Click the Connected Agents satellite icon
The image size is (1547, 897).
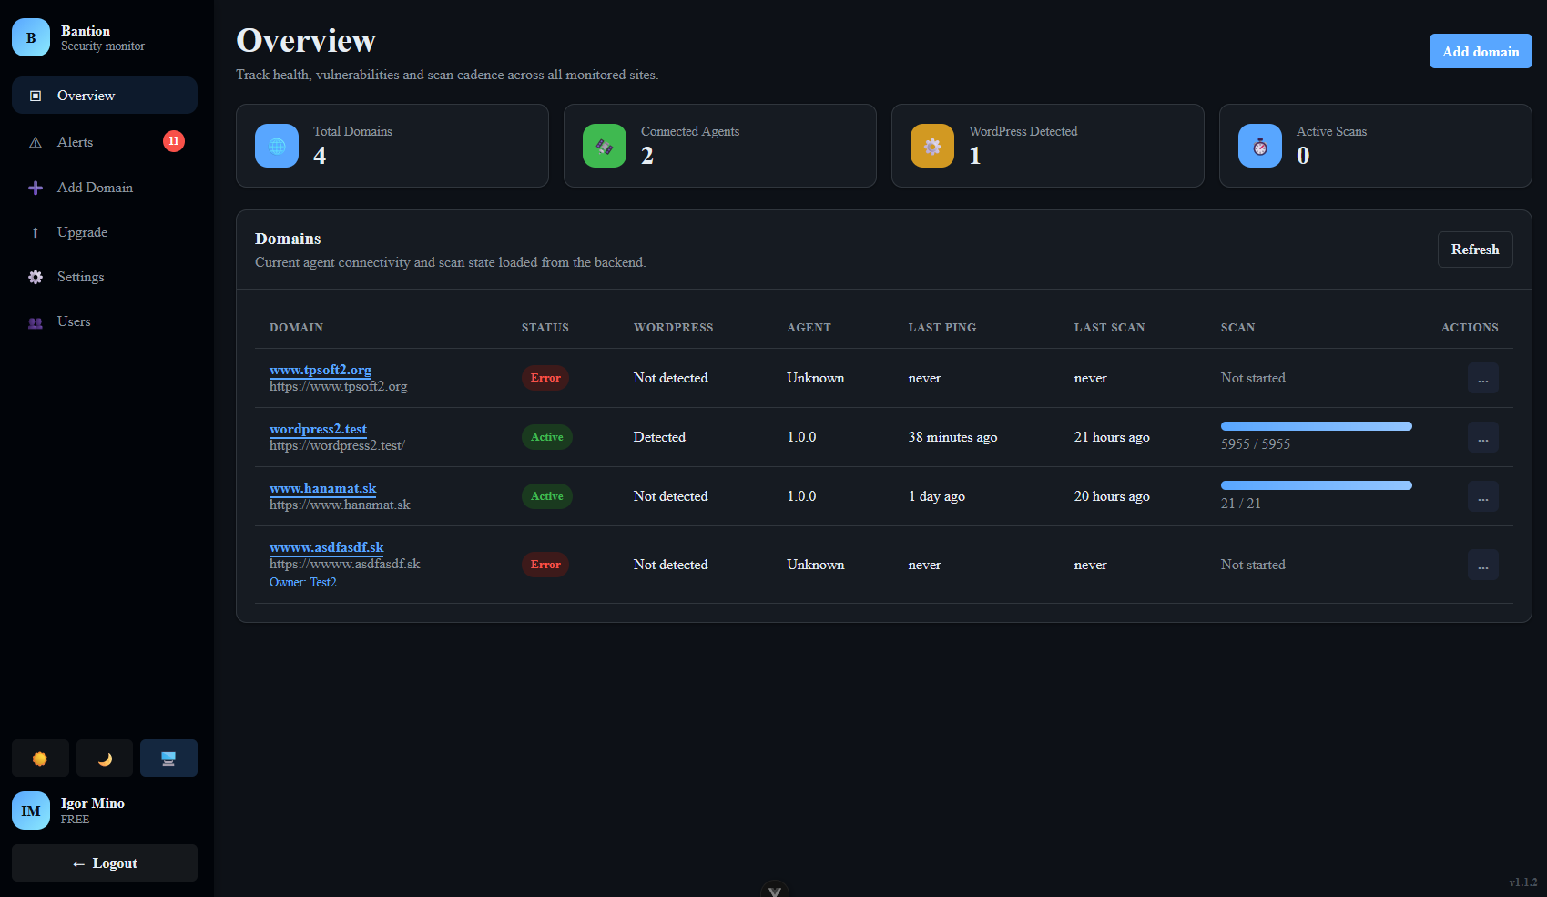click(x=605, y=146)
